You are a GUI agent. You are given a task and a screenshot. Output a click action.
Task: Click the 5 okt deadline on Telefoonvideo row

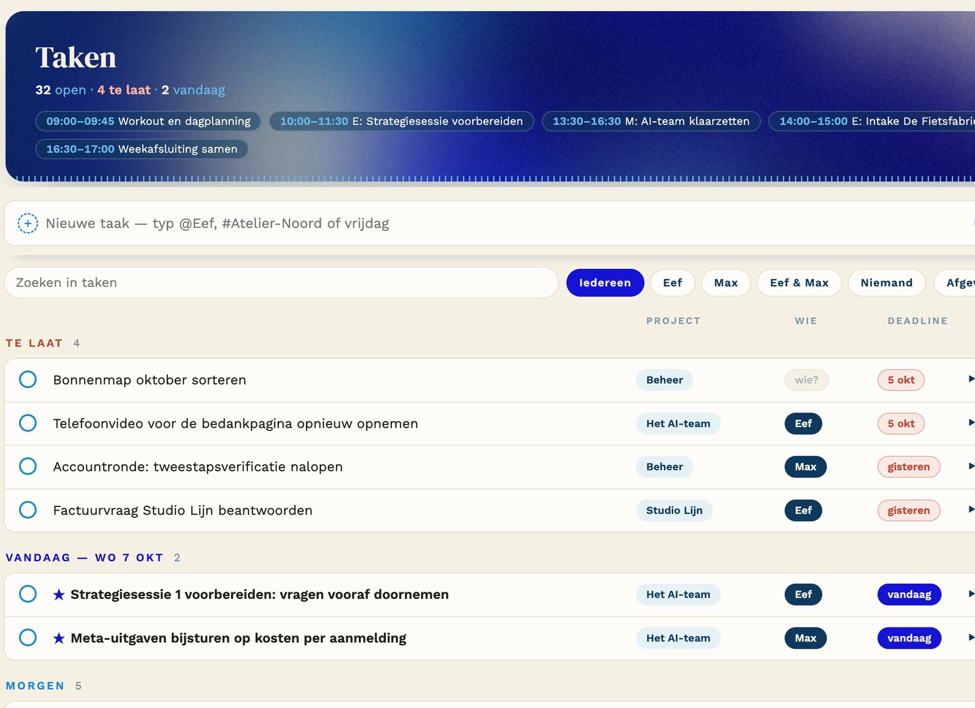click(x=901, y=423)
